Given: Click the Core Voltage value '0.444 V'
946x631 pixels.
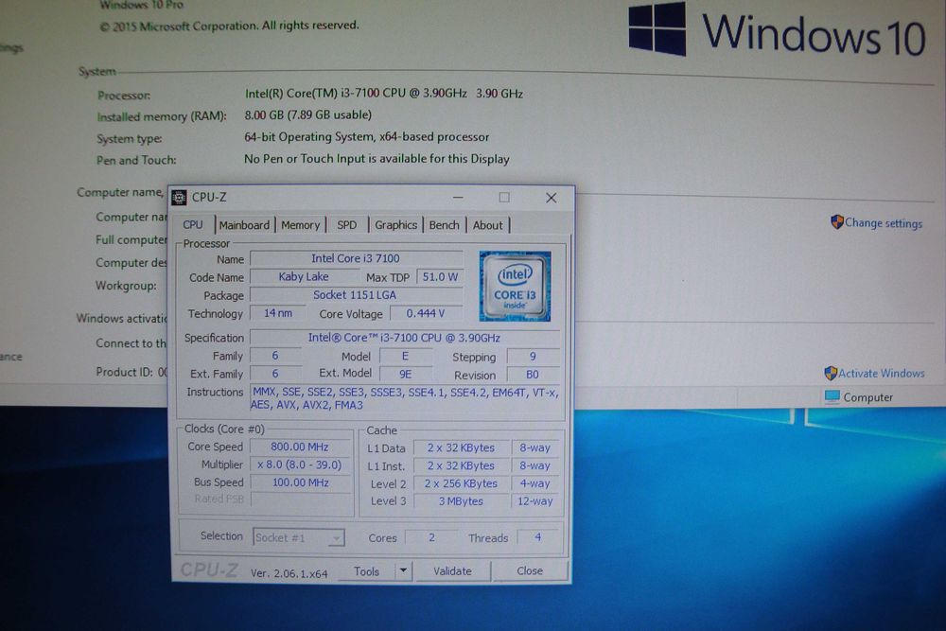Looking at the screenshot, I should tap(426, 313).
